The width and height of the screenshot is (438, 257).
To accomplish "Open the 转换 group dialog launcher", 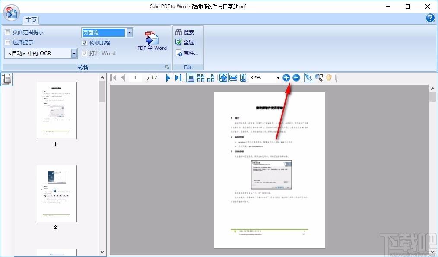I will point(167,67).
